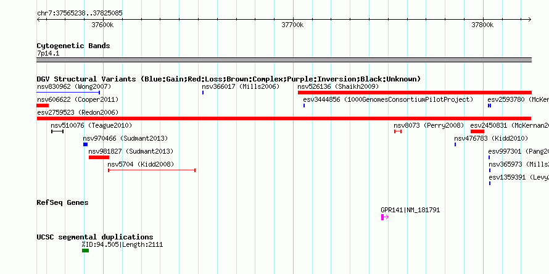The width and height of the screenshot is (549, 274).
Task: Open the nsv366017 (Mills2006) variant label
Action: [x=241, y=86]
